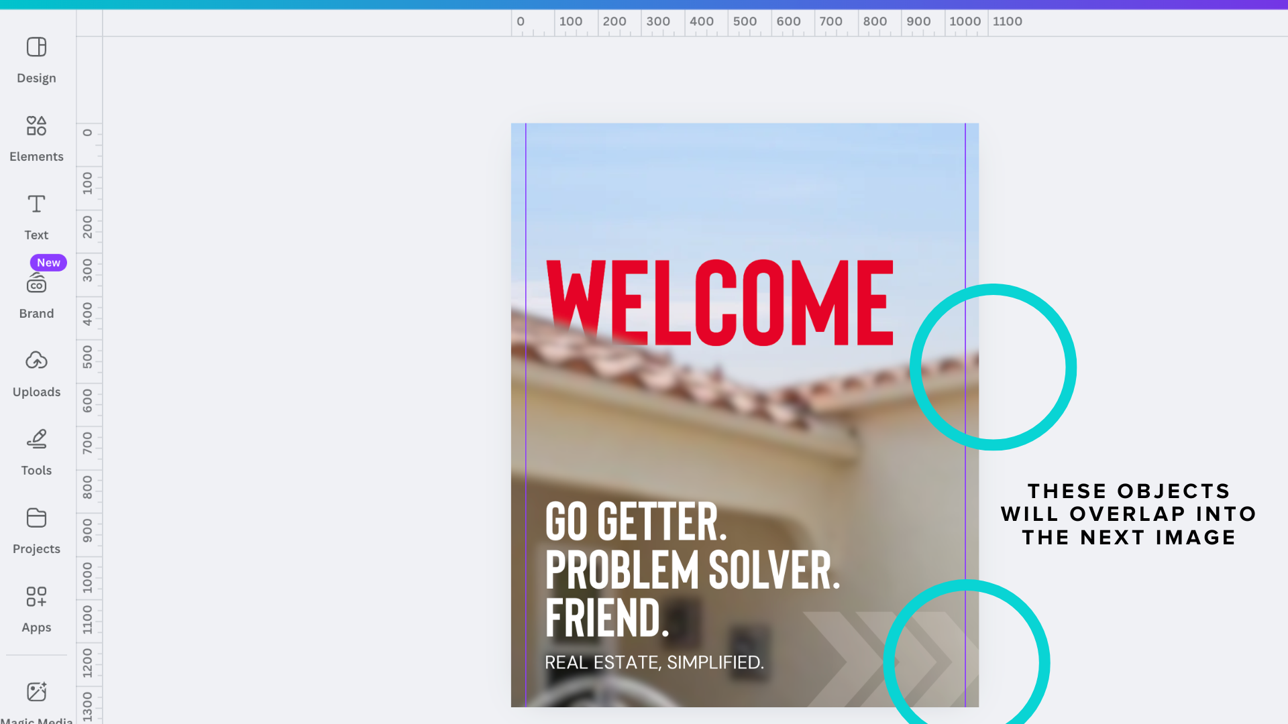Click the New badge above Brand
Screen dimensions: 1288x724
pyautogui.click(x=48, y=263)
